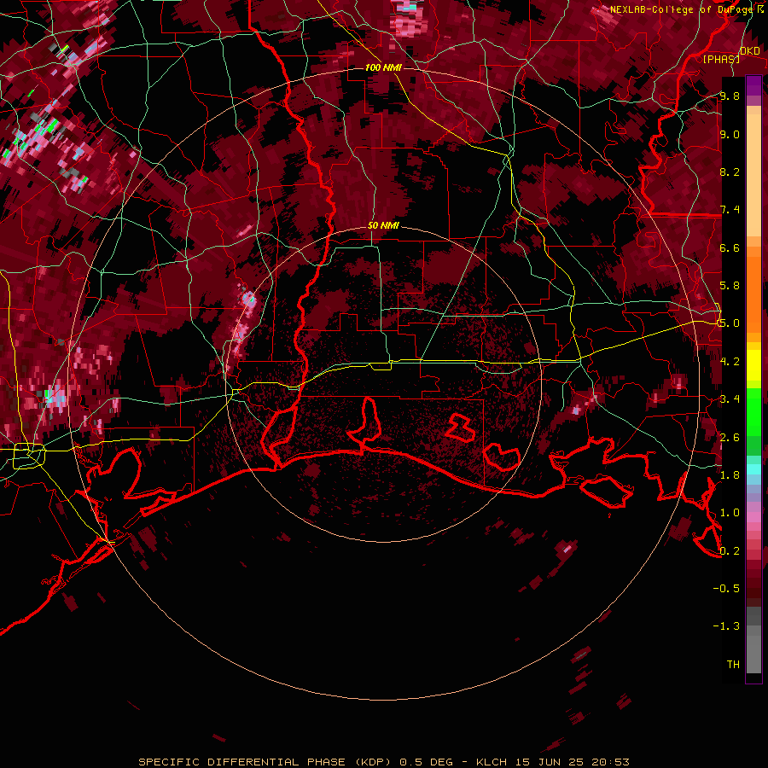768x768 pixels.
Task: Click the -1.3 value on the scale
Action: 726,626
